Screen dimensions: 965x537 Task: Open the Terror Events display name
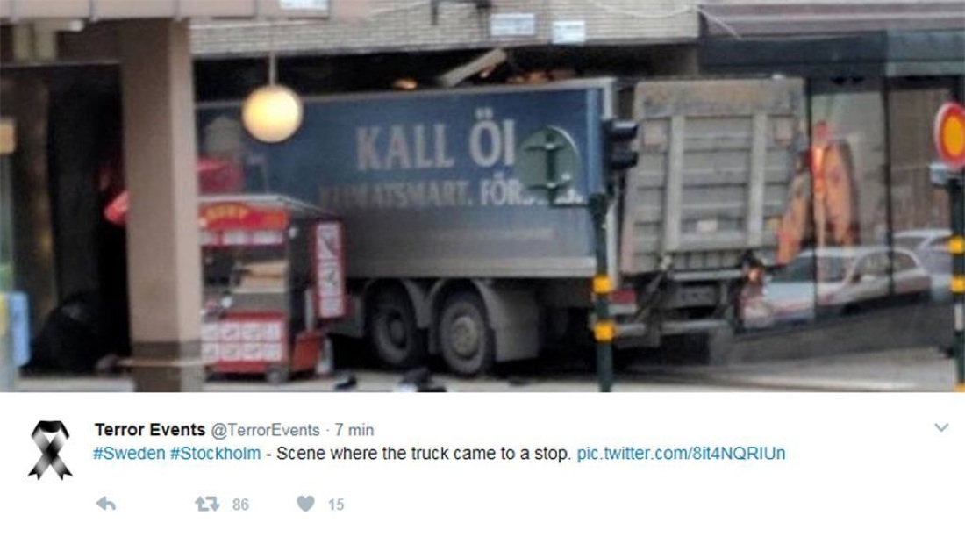[149, 429]
